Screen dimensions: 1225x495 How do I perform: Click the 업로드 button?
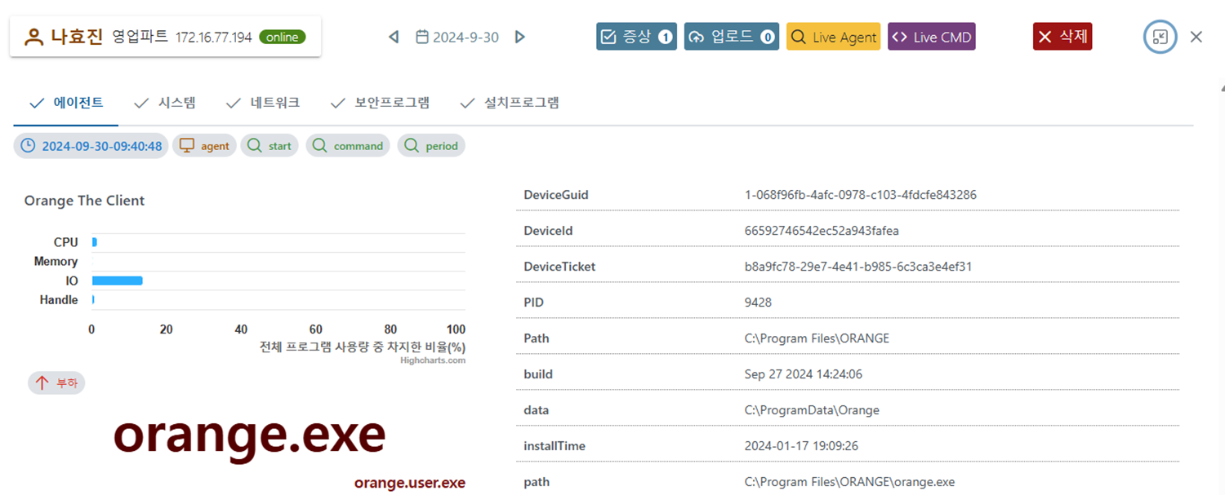[x=732, y=37]
